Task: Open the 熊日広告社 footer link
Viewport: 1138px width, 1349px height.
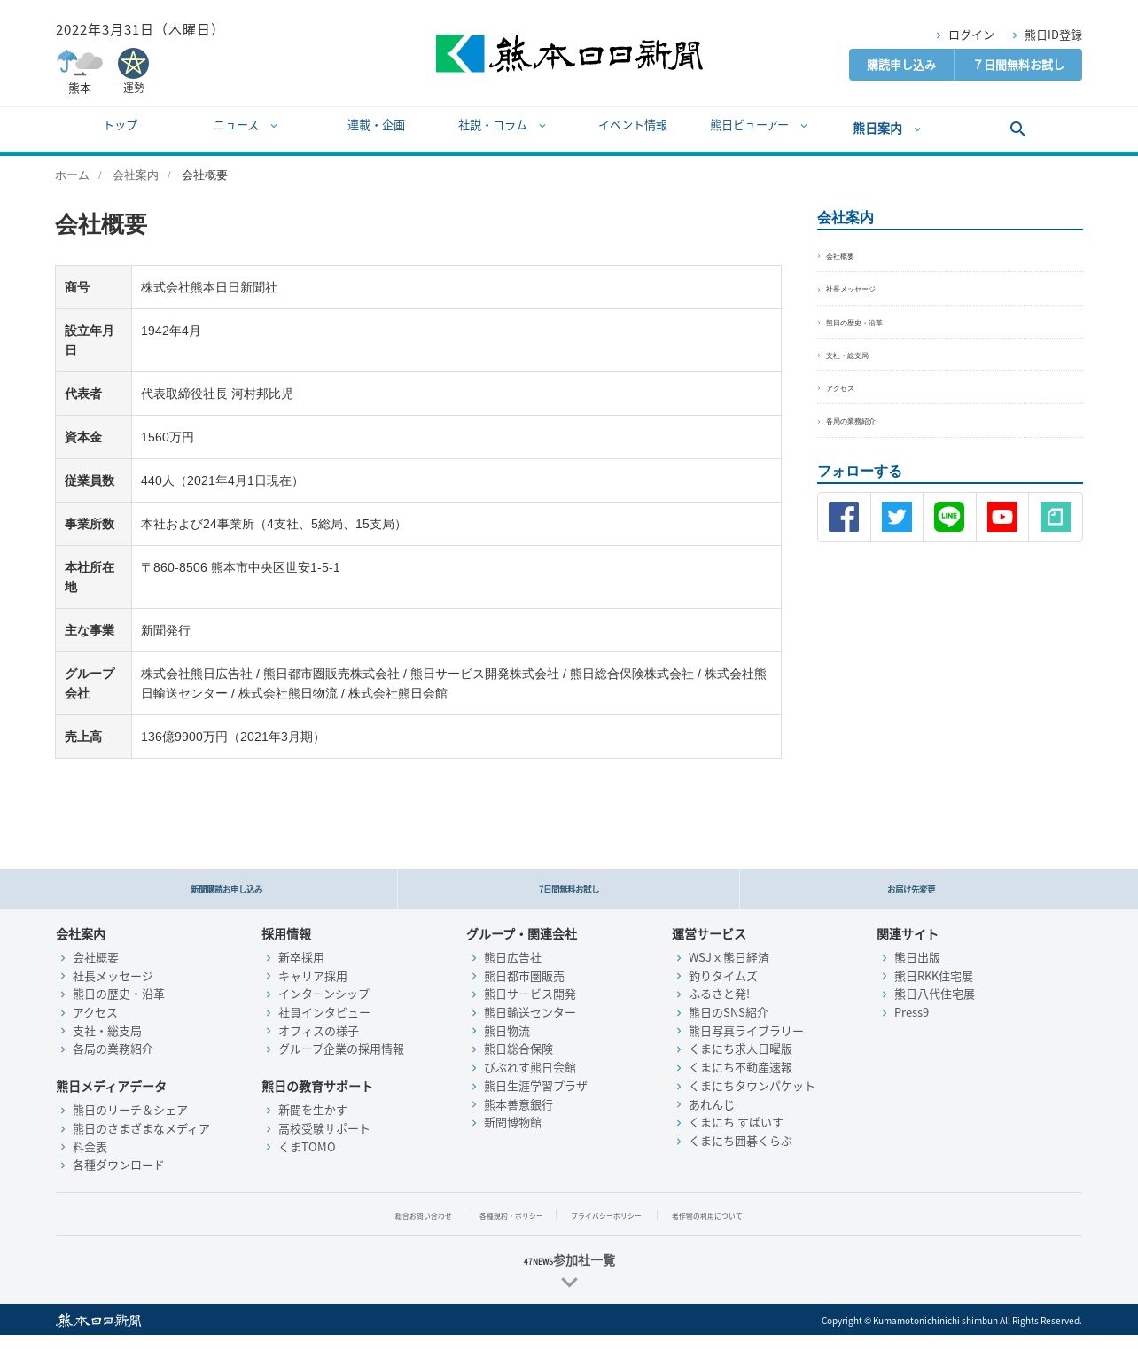Action: [512, 958]
